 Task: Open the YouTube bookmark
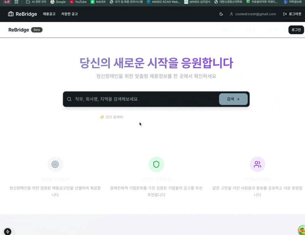pyautogui.click(x=78, y=2)
